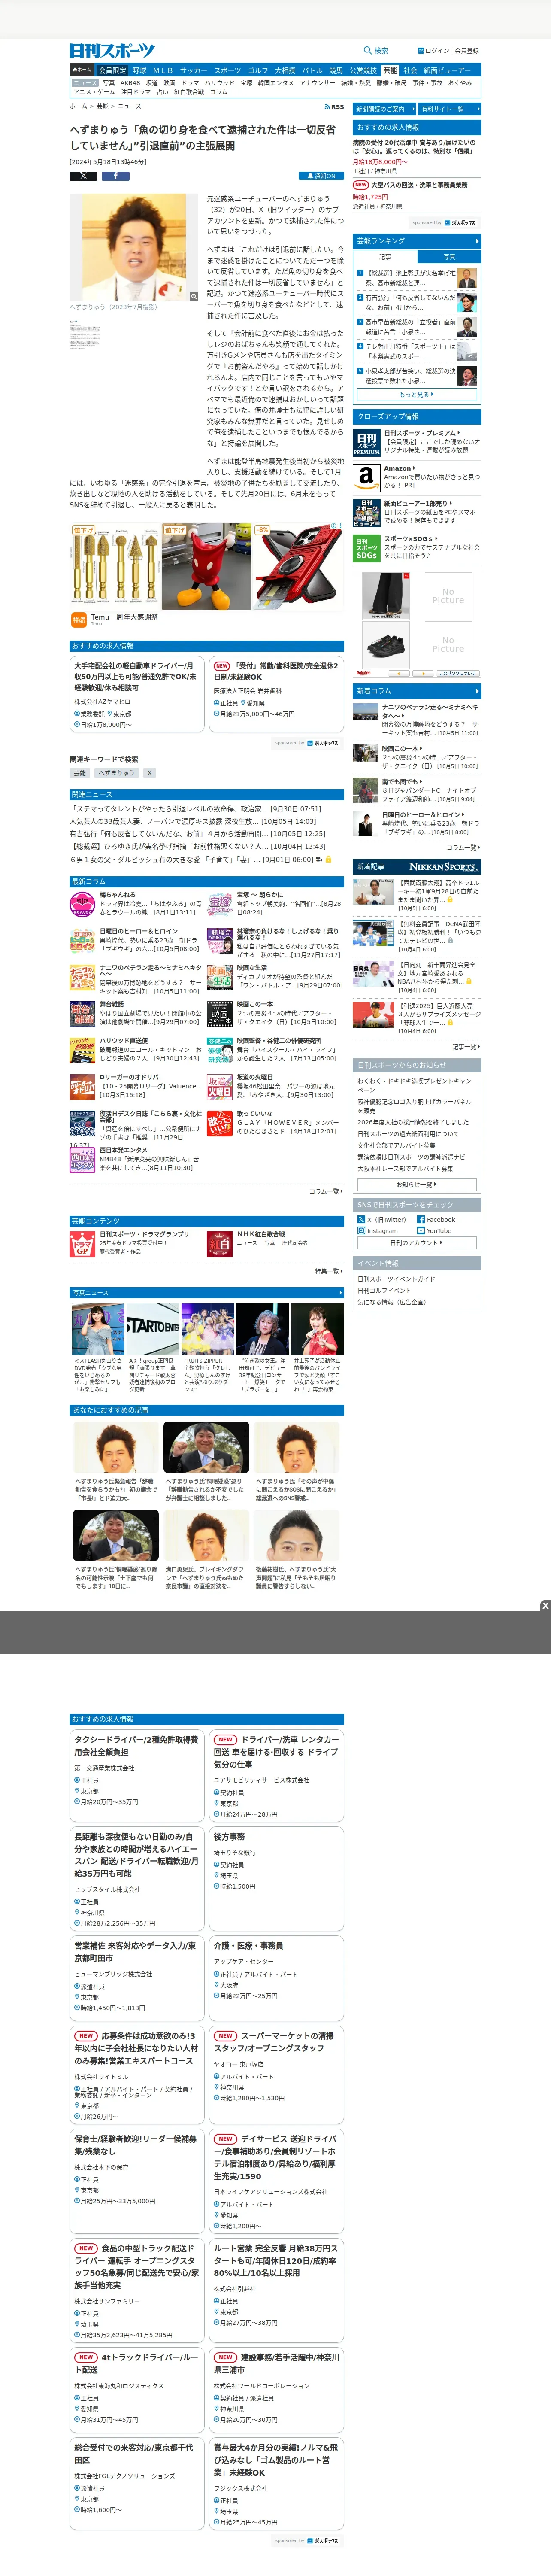Viewport: 551px width, 2576px height.
Task: Click the home icon in navigation bar
Action: [x=81, y=71]
